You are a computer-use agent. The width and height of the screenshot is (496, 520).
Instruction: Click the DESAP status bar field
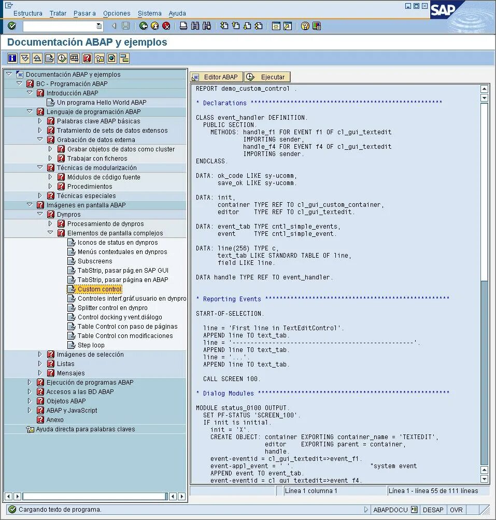click(x=433, y=510)
